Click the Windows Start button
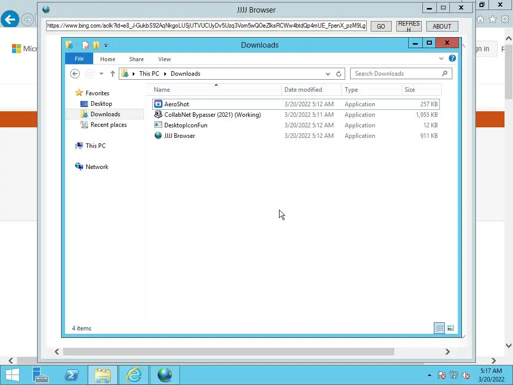Image resolution: width=513 pixels, height=385 pixels. 13,375
